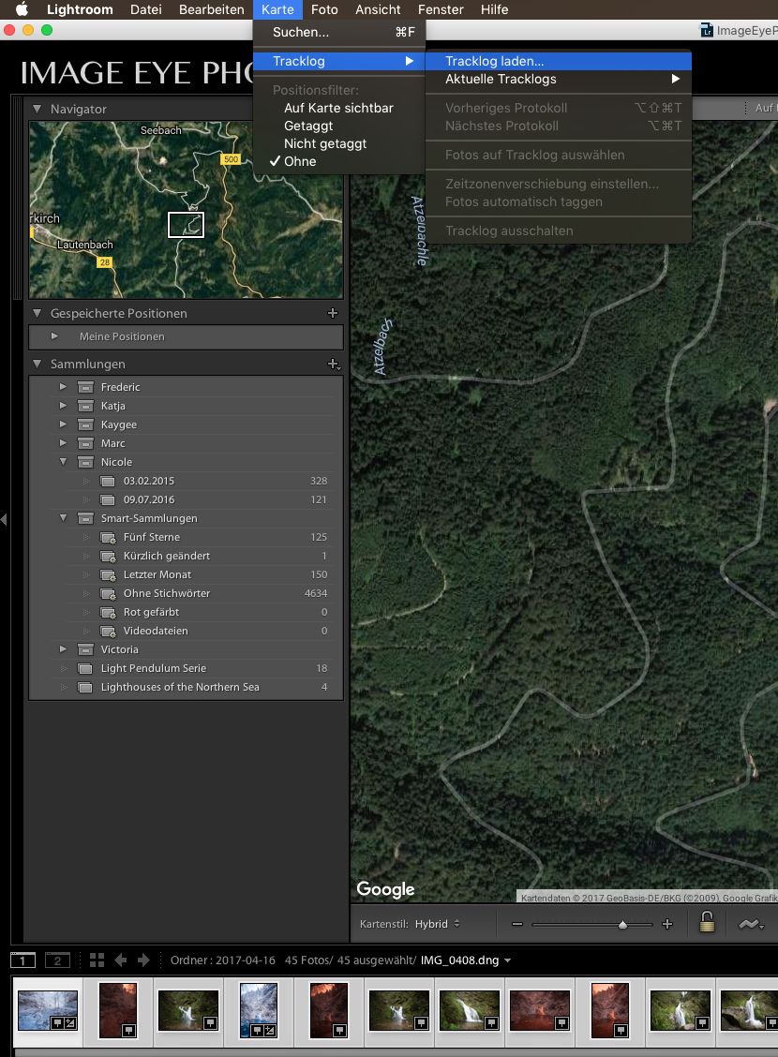Collapse the Gespeicherte Positionen panel
778x1057 pixels.
37,313
